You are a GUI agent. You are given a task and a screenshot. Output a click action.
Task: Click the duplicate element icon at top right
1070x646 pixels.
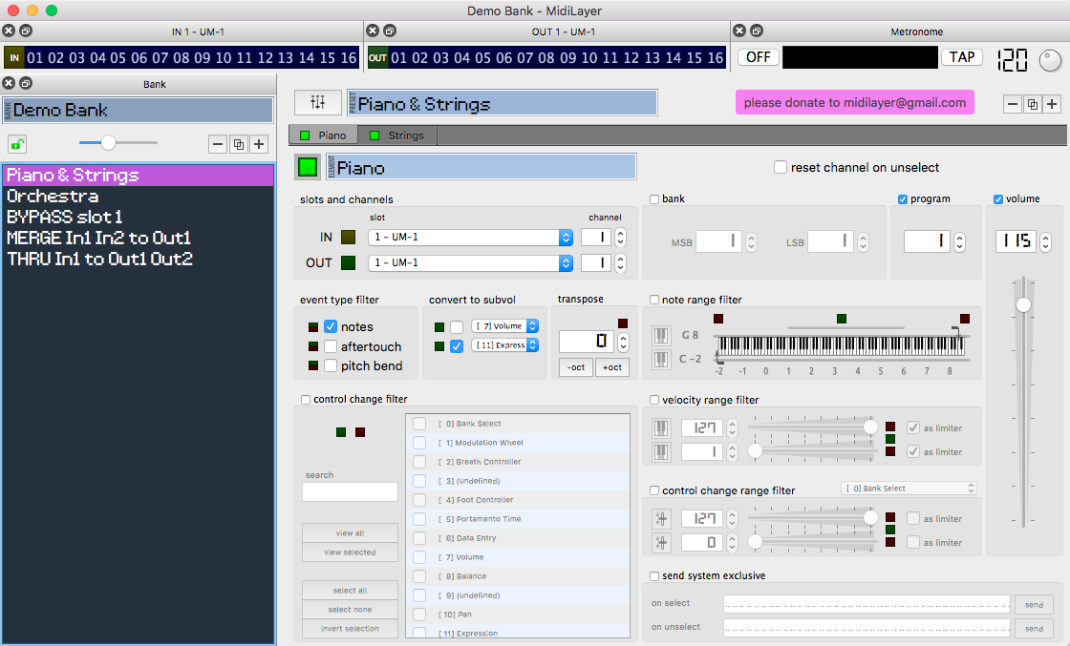pos(1033,104)
